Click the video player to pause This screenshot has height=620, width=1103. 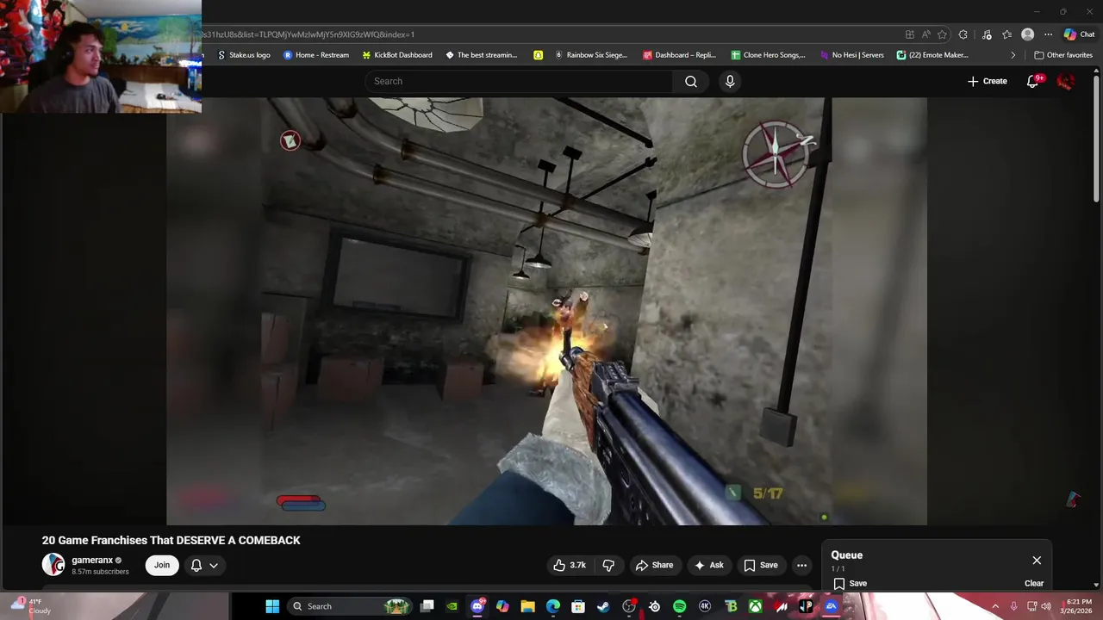point(546,311)
